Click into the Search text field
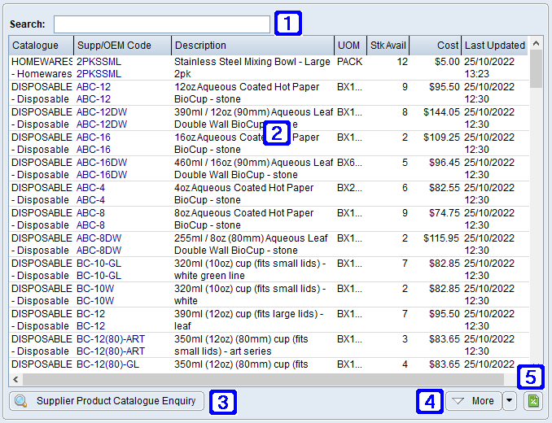This screenshot has width=552, height=423. click(x=161, y=24)
